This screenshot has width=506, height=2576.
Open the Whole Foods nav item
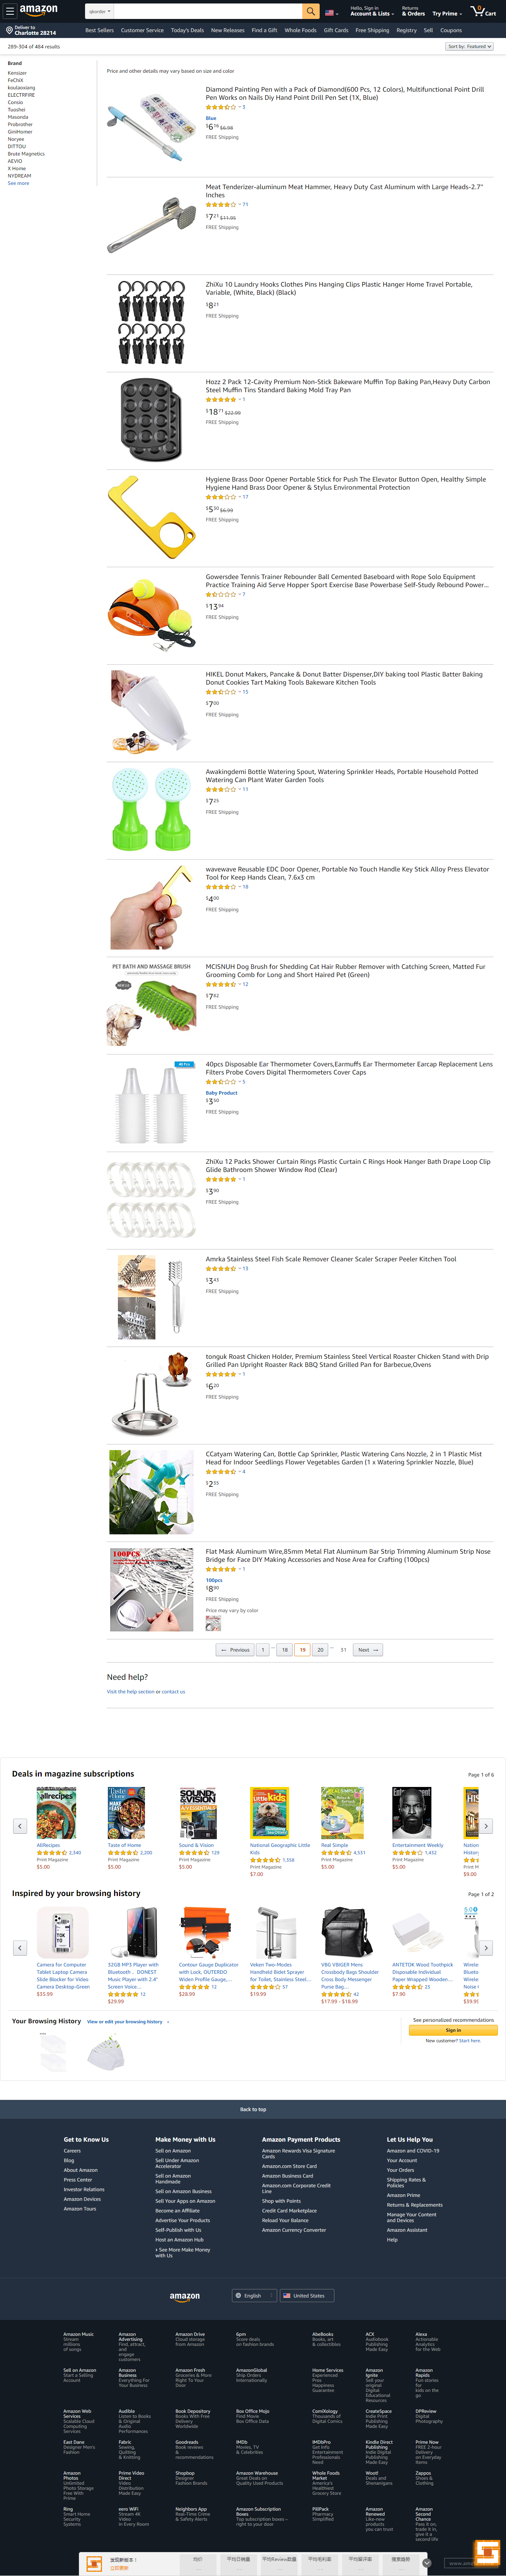(x=300, y=30)
